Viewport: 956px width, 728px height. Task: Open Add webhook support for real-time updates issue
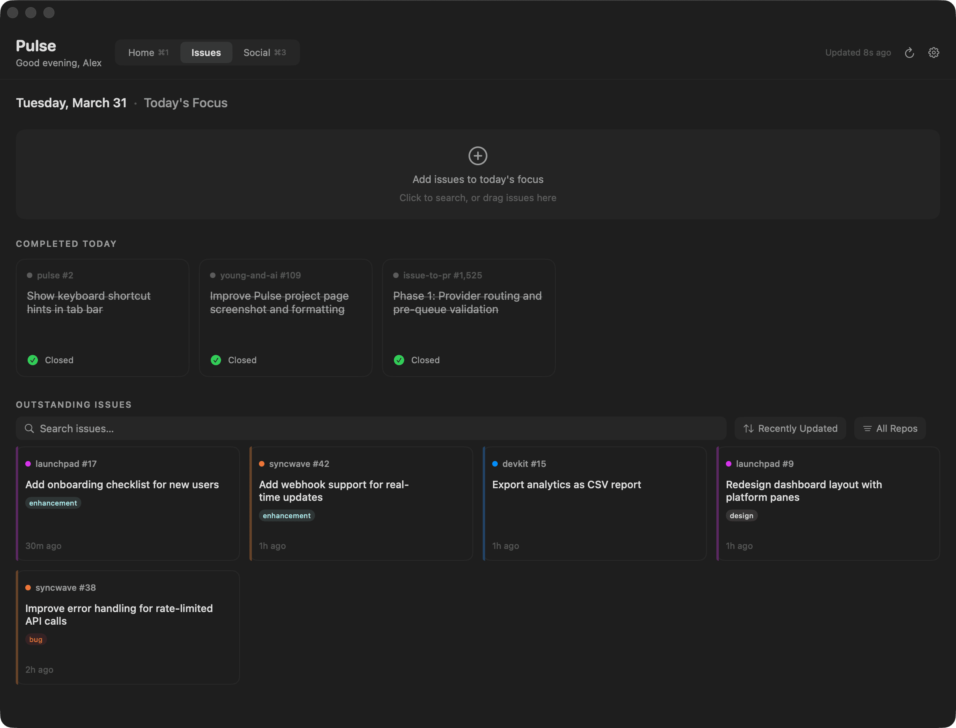[x=361, y=504]
